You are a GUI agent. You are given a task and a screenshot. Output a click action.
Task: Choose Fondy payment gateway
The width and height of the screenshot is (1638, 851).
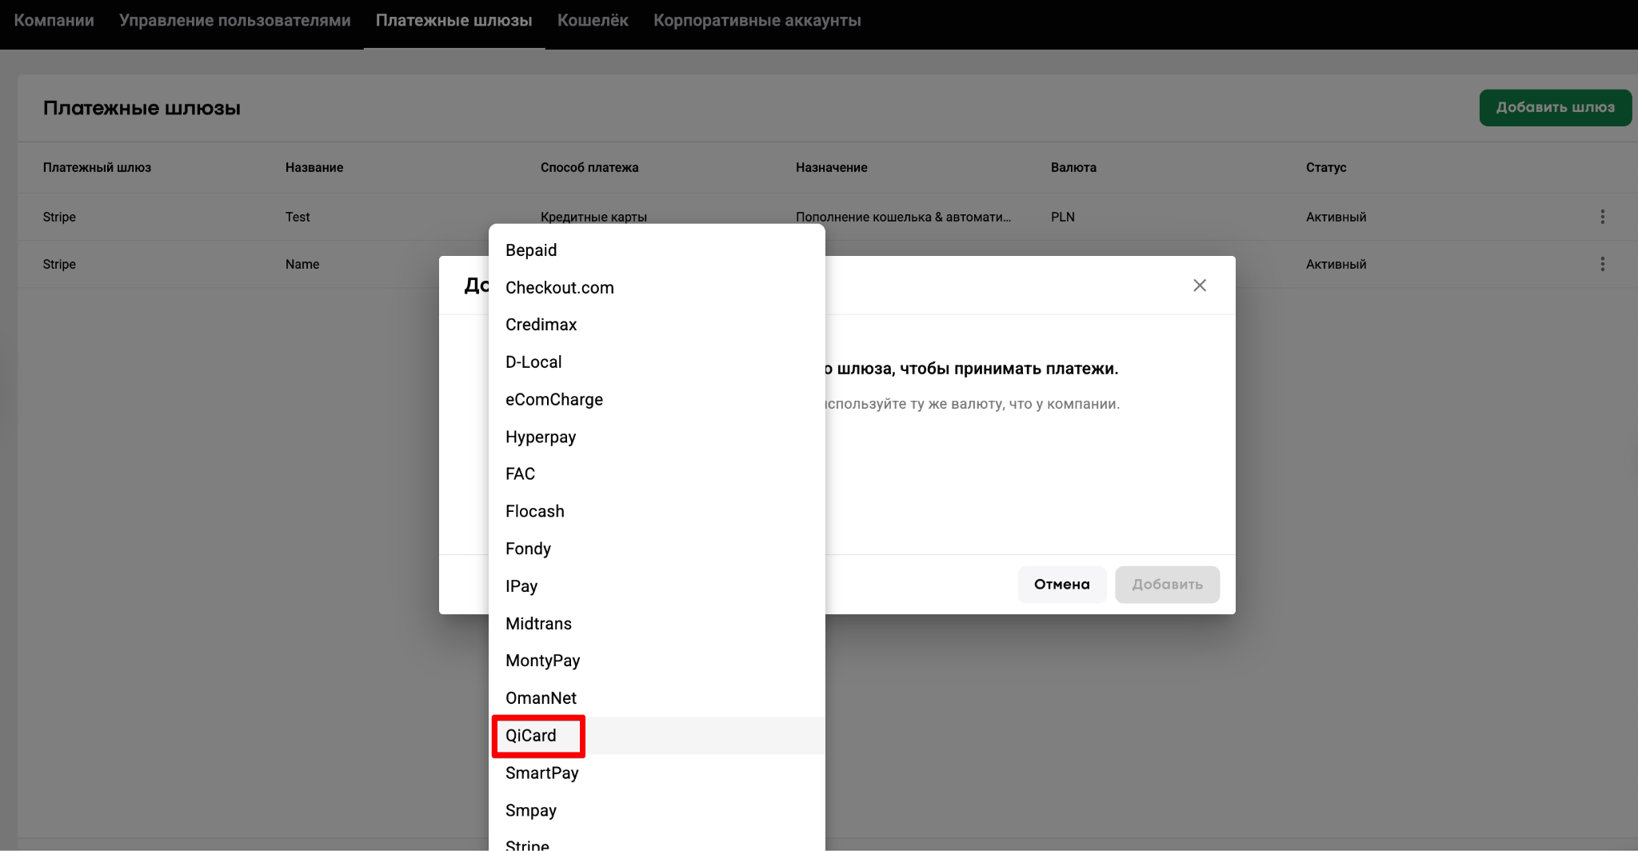coord(657,549)
